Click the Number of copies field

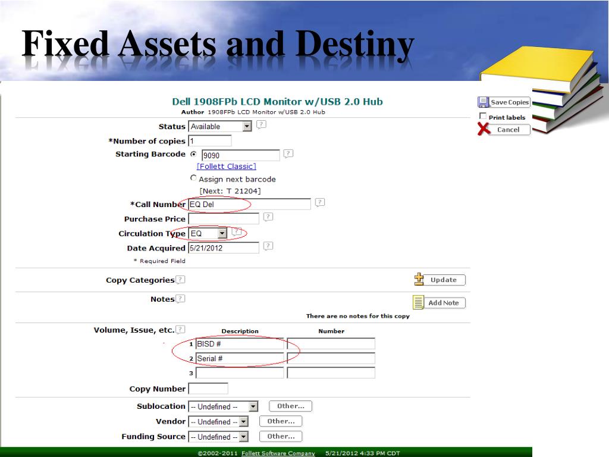(210, 140)
